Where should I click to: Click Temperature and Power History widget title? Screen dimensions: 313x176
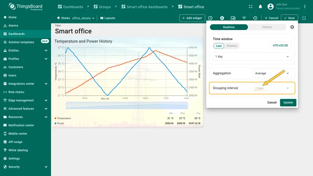tap(83, 41)
